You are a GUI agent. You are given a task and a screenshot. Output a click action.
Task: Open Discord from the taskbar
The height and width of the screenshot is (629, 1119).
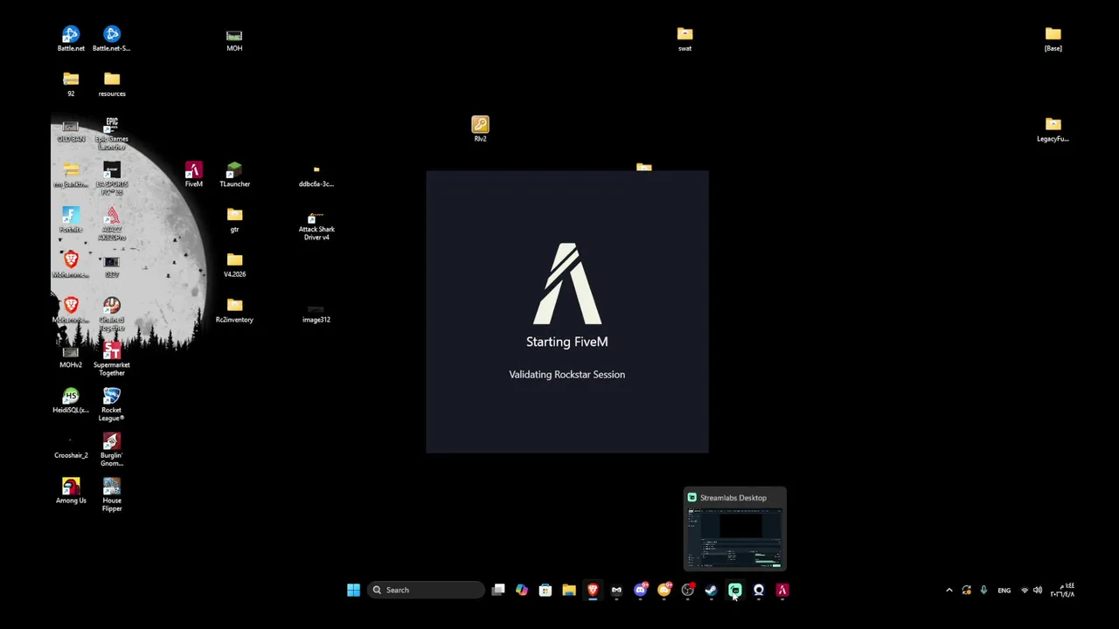(640, 590)
